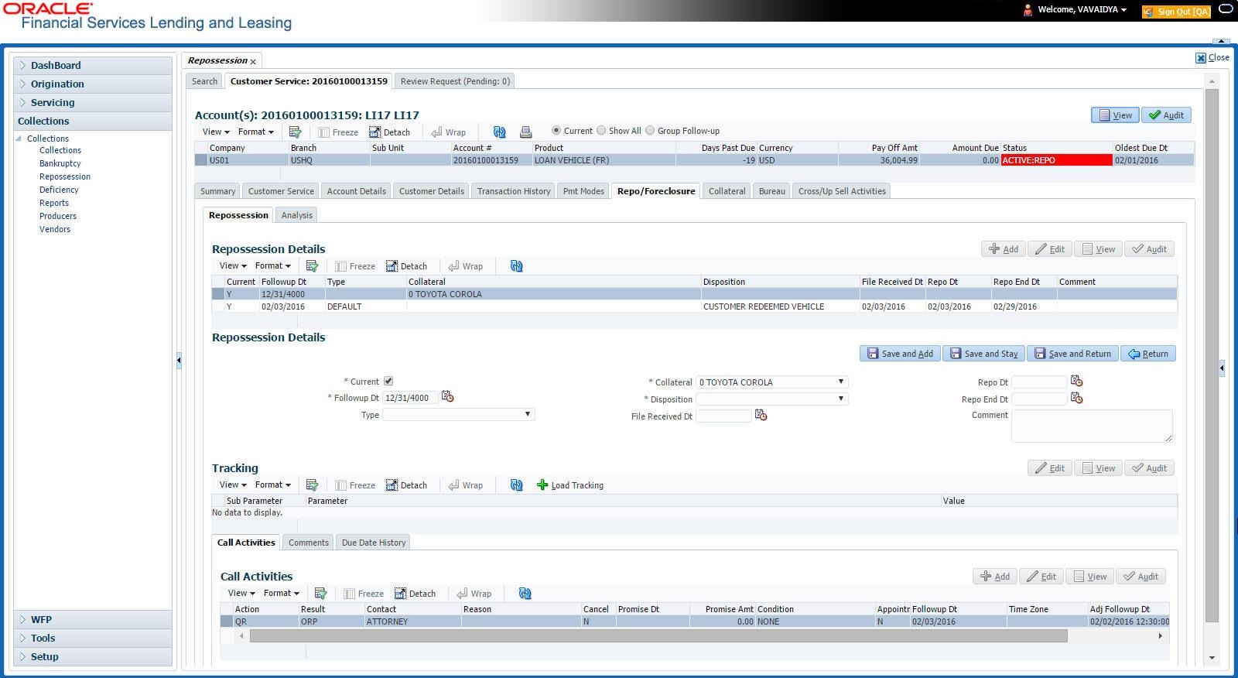The width and height of the screenshot is (1238, 678).
Task: Refresh the account list
Action: pyautogui.click(x=499, y=132)
